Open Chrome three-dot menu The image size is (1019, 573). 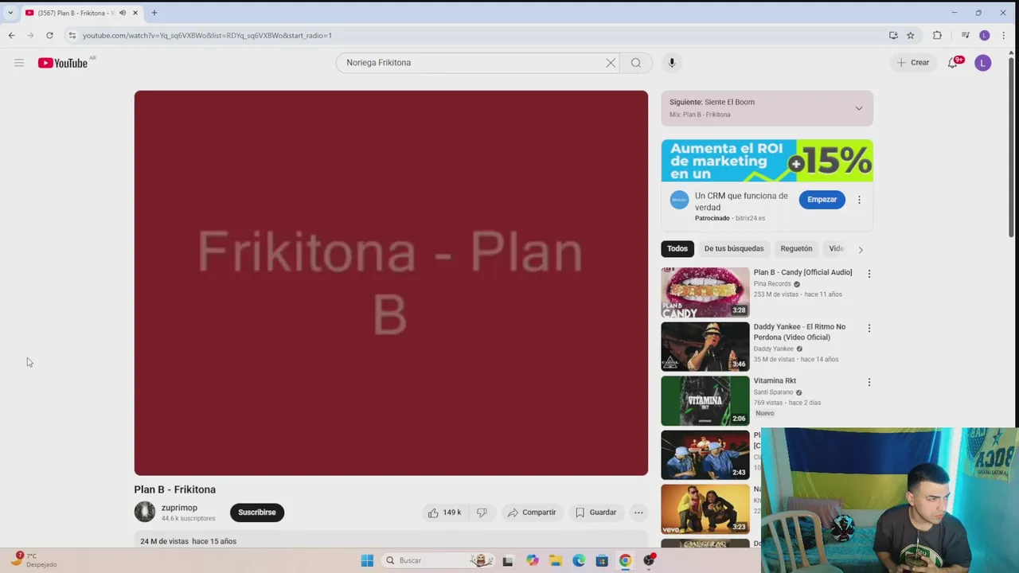(1003, 35)
